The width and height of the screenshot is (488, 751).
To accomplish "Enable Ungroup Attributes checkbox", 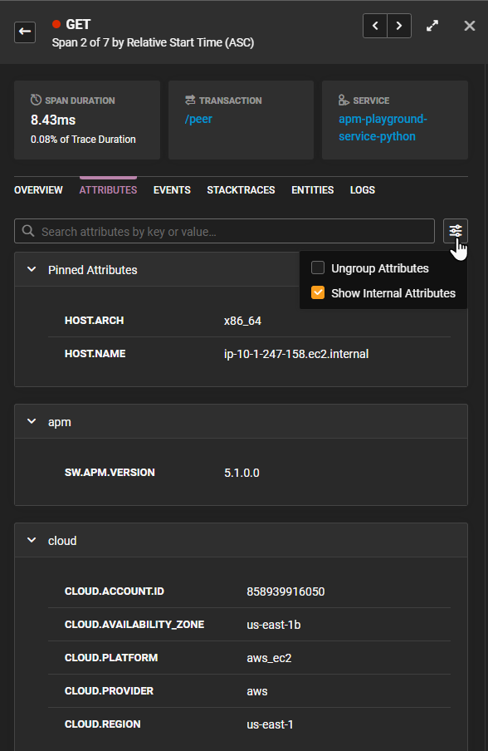I will click(319, 268).
